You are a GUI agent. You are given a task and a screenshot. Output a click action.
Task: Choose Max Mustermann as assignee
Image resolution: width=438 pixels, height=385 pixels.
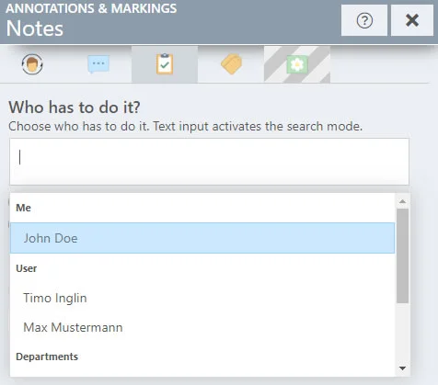point(202,327)
